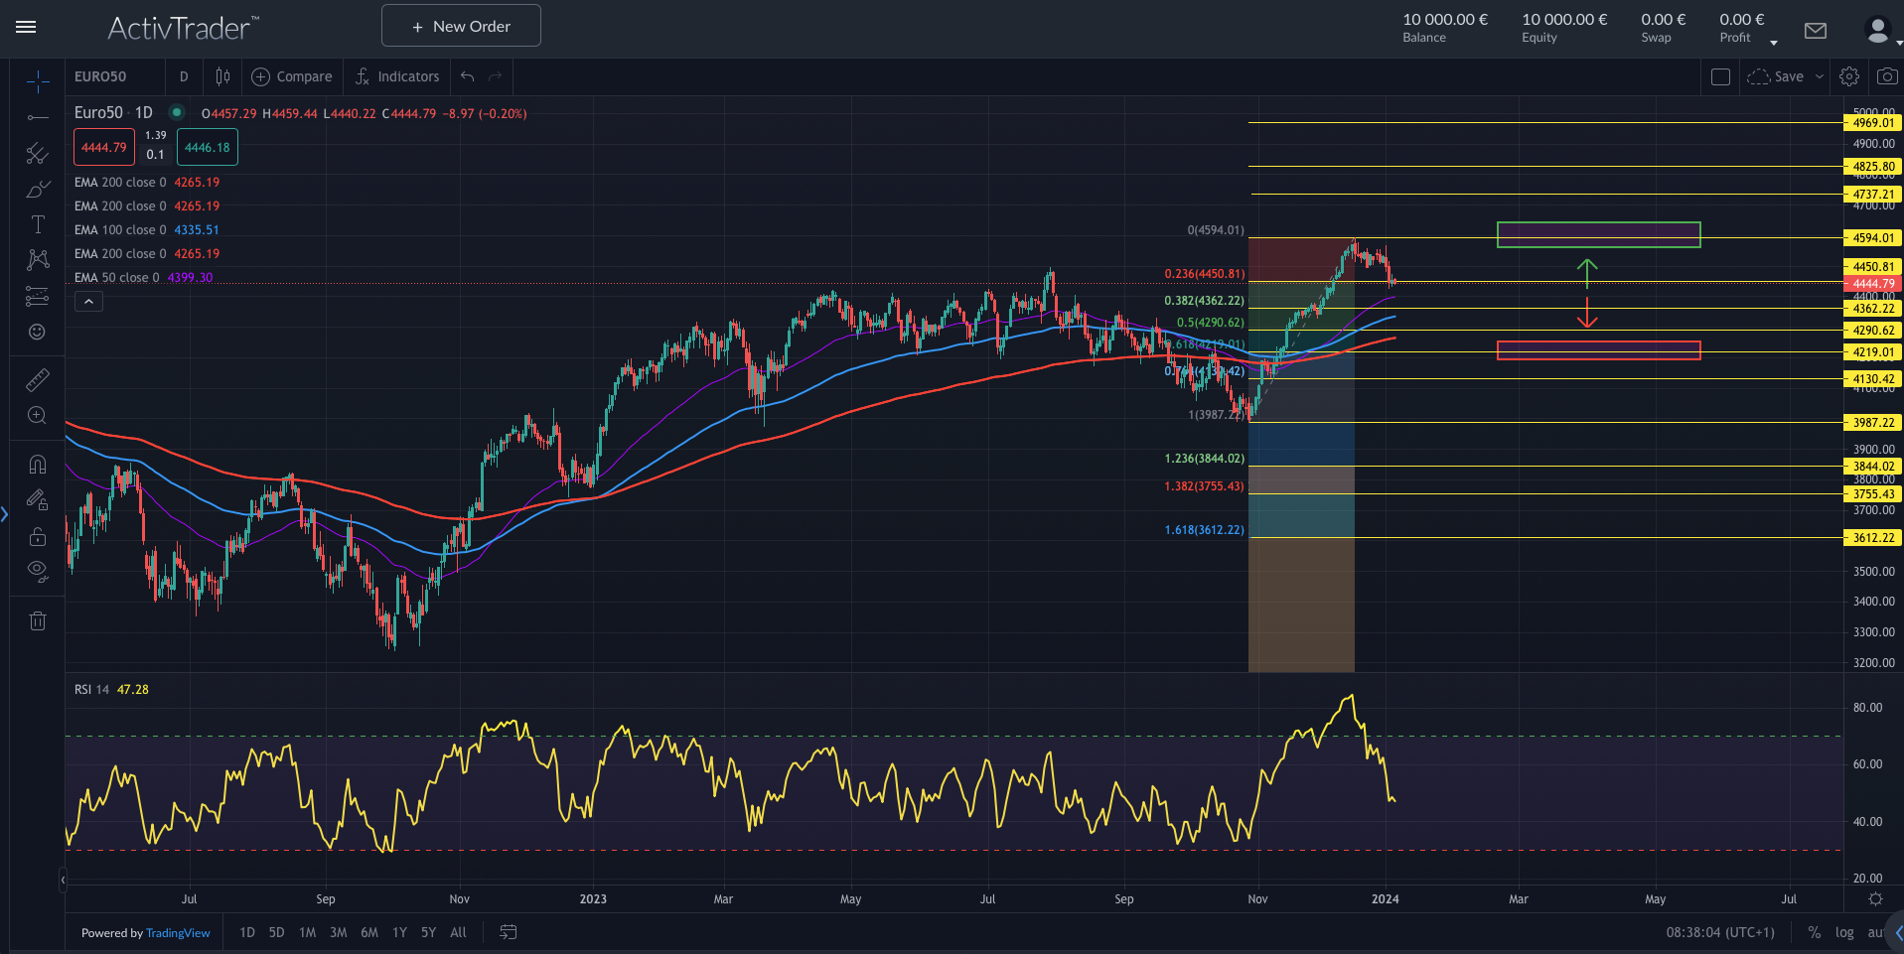Open the D timeframe selector
1904x954 pixels.
click(184, 76)
